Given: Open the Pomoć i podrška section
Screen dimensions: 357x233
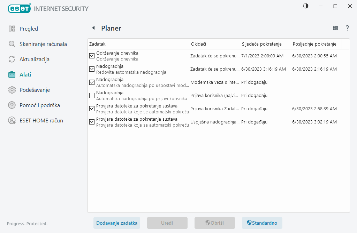Looking at the screenshot, I should click(39, 105).
